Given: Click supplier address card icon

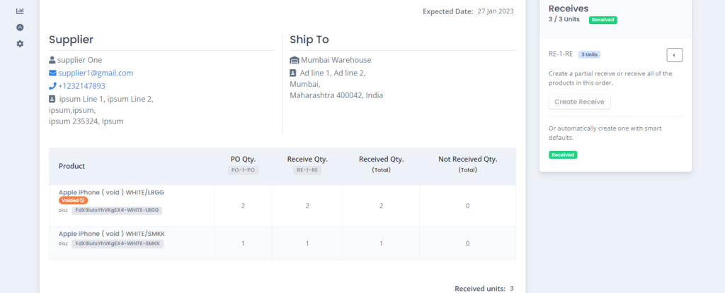Looking at the screenshot, I should (x=52, y=99).
